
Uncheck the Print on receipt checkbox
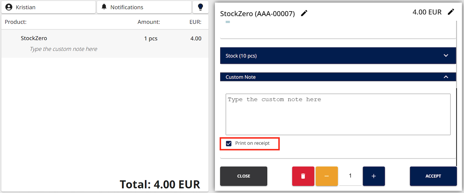[228, 143]
